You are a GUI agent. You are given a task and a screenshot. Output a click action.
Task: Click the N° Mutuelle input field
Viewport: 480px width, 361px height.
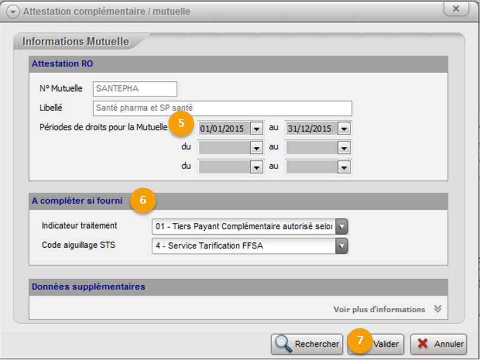pos(135,89)
